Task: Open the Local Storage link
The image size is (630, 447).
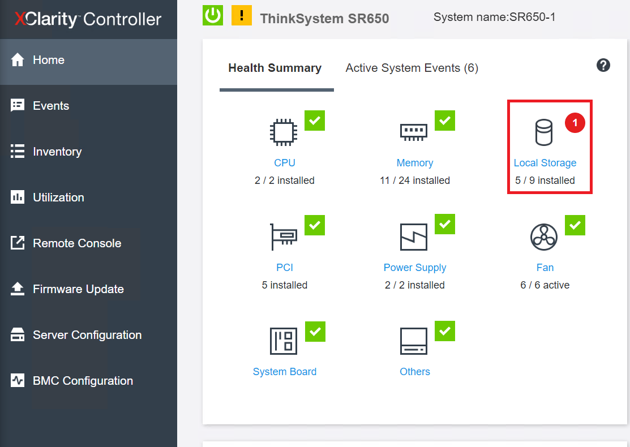Action: click(545, 162)
